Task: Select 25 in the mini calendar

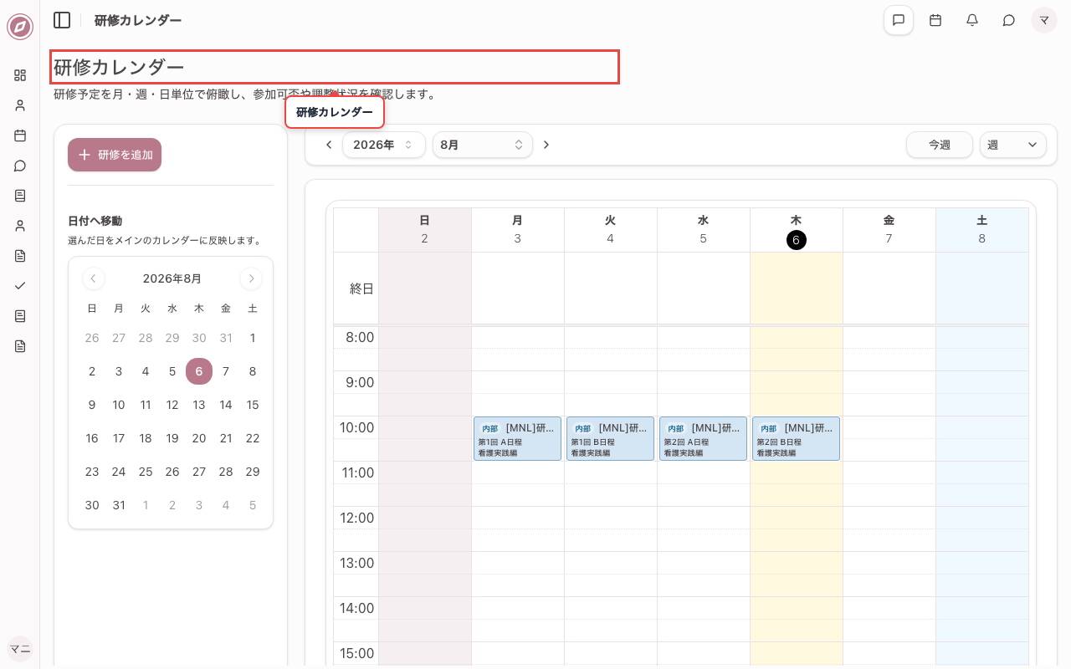Action: coord(146,472)
